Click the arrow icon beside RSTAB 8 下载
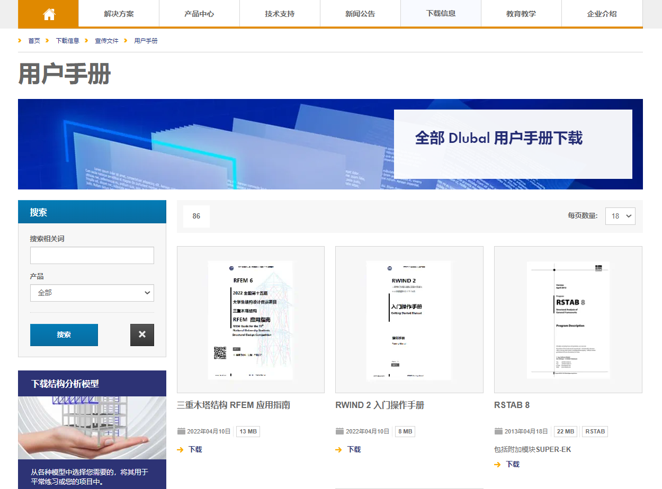This screenshot has height=489, width=662. pos(497,464)
